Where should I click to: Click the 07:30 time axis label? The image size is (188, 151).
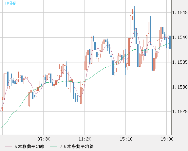click(x=44, y=139)
